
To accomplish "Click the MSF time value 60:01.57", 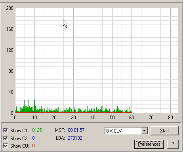I will [x=76, y=130].
